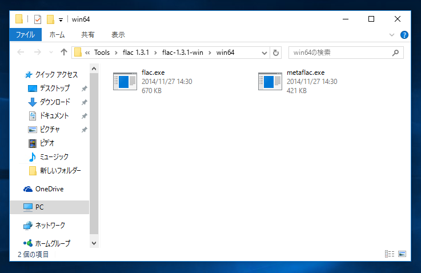Screen dimensions: 421x273
Task: Click the win64 breadcrumb segment
Action: click(225, 53)
